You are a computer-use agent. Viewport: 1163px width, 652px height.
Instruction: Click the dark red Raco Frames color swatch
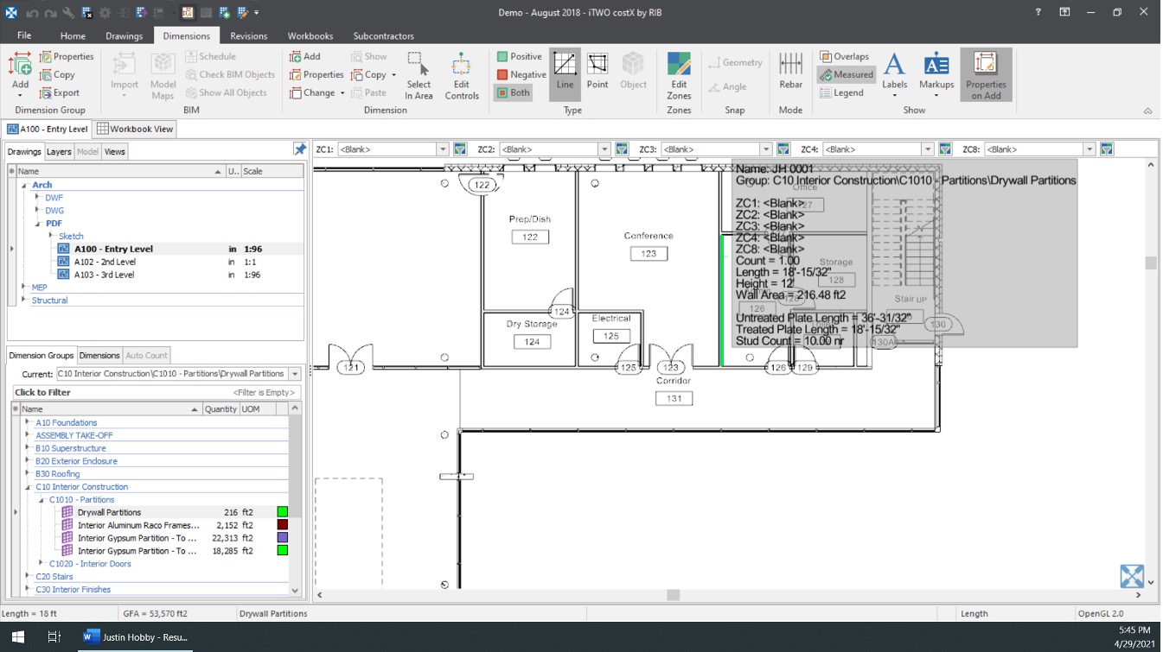pos(282,525)
